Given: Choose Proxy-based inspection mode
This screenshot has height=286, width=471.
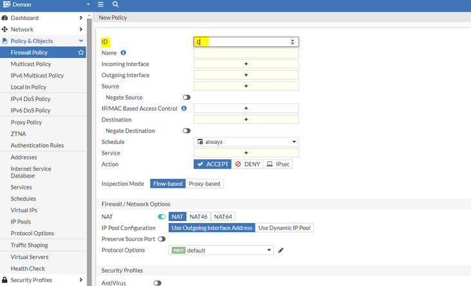Looking at the screenshot, I should [204, 184].
